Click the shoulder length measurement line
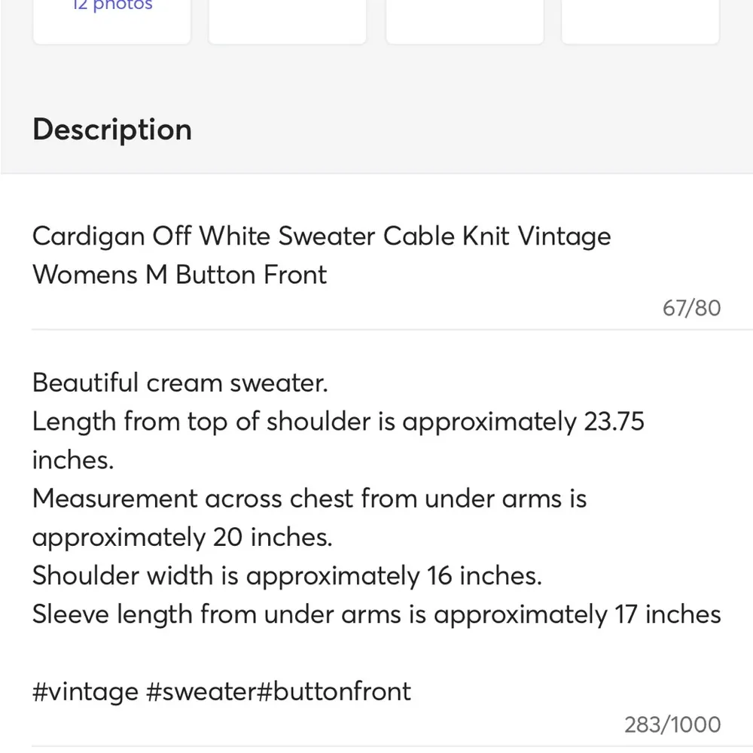Image resolution: width=753 pixels, height=753 pixels. (338, 422)
